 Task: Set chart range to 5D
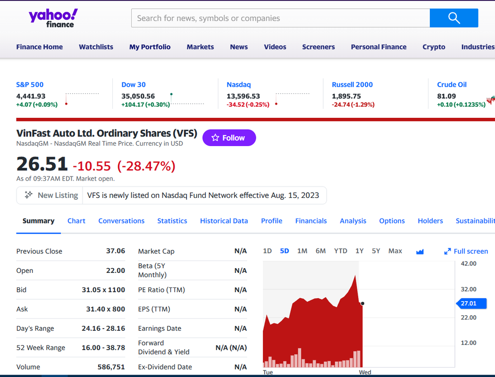tap(285, 251)
